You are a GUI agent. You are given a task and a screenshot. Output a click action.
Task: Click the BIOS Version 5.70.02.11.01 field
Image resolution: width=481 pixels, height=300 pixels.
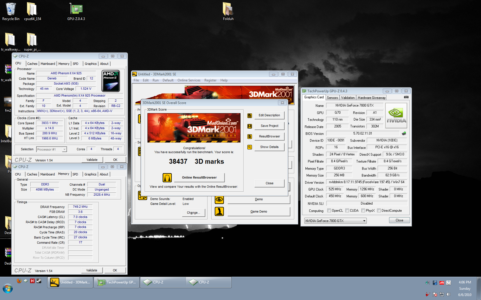tap(363, 133)
